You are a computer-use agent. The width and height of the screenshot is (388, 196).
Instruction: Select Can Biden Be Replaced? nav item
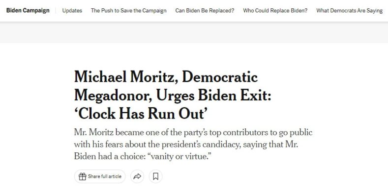[205, 11]
